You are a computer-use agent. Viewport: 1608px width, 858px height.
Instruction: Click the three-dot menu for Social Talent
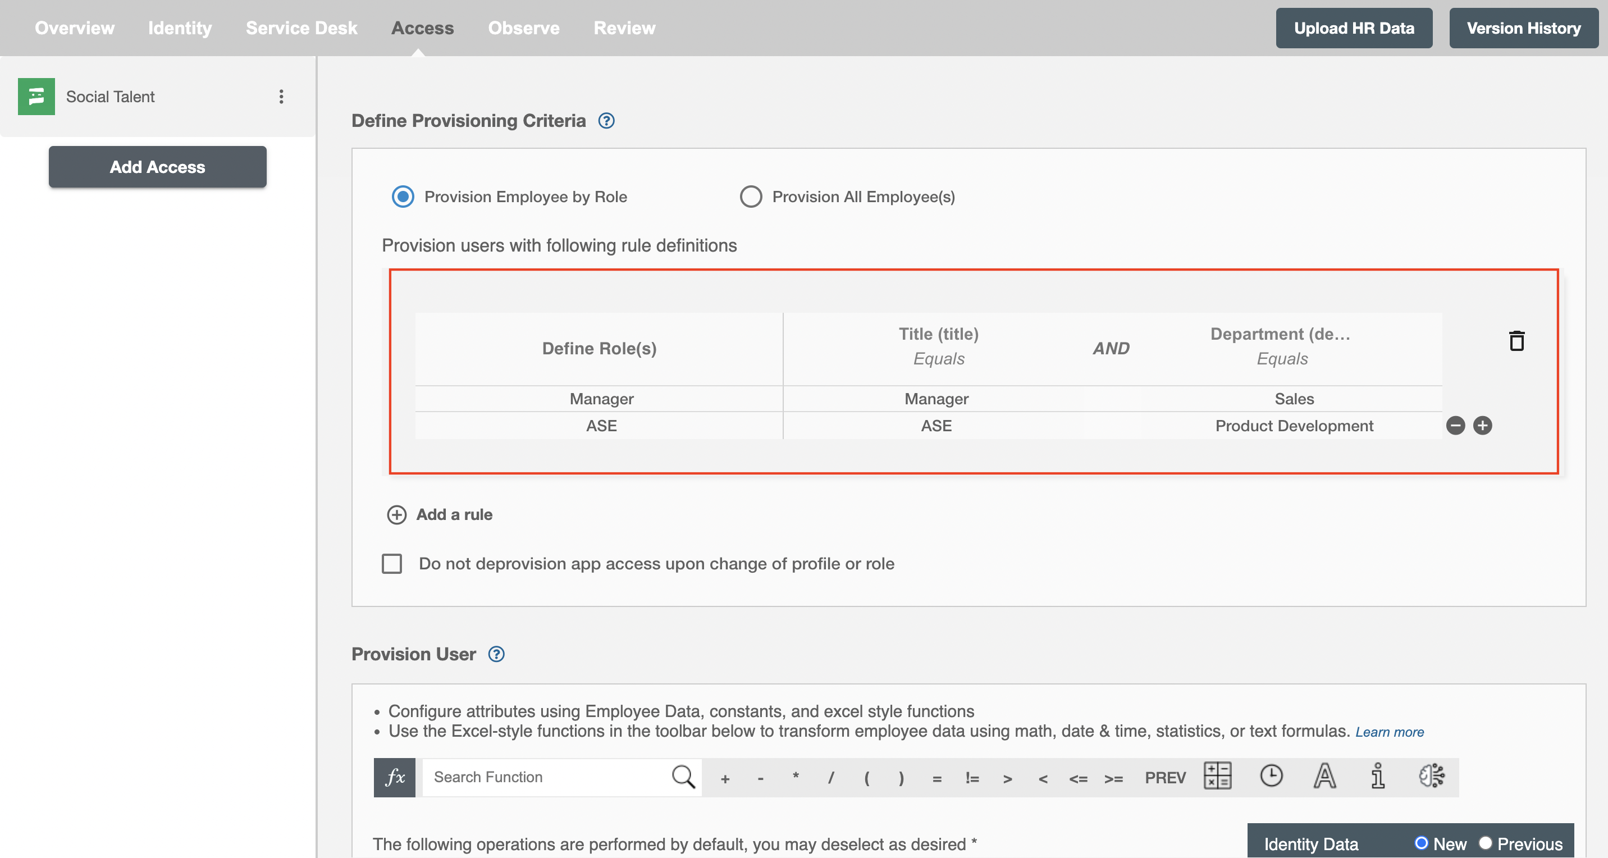(x=281, y=95)
